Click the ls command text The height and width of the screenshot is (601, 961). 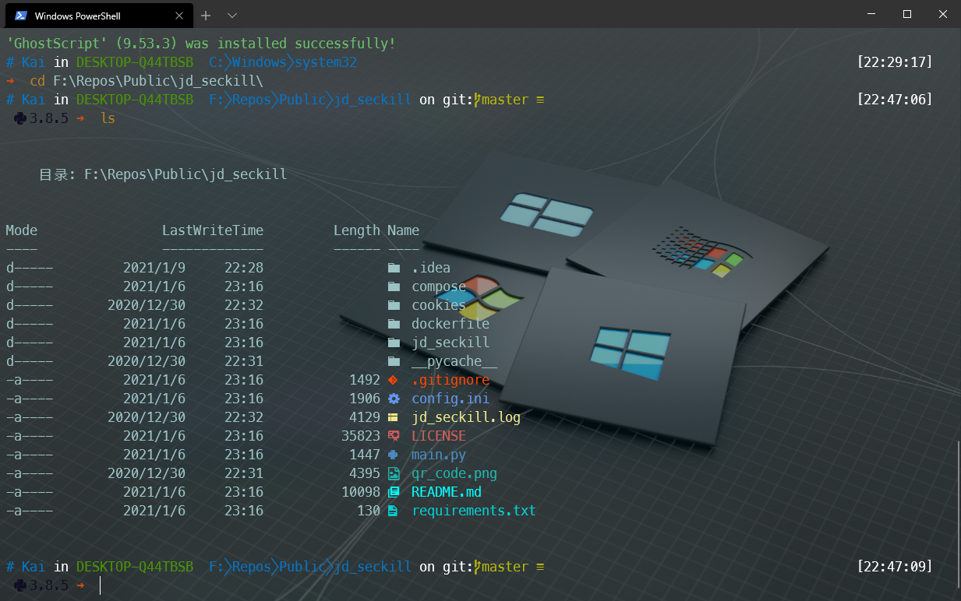108,118
